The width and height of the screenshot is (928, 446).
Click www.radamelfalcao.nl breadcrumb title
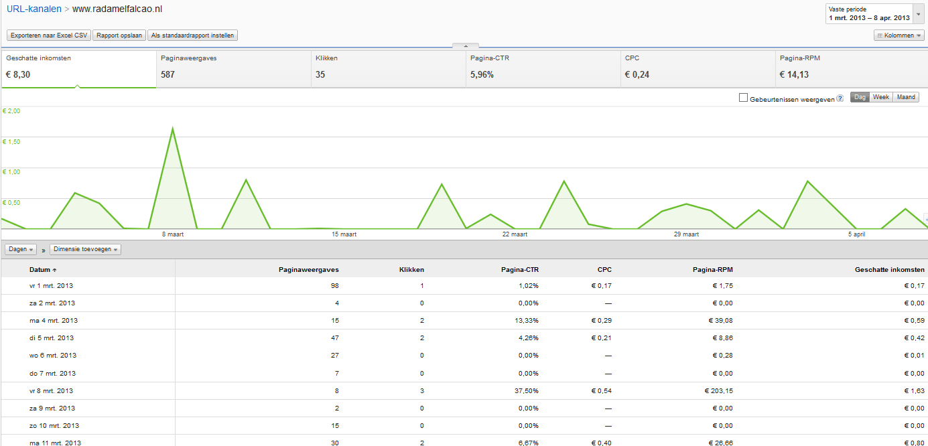(x=117, y=9)
